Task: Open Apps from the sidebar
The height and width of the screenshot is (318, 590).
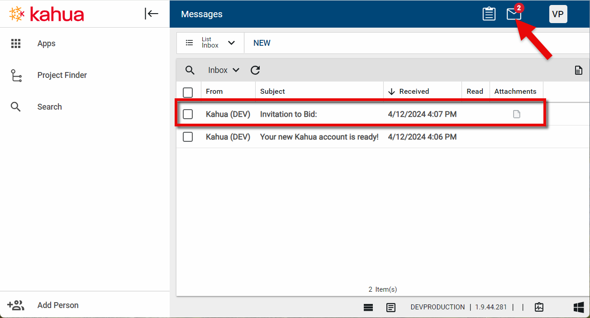Action: (46, 43)
